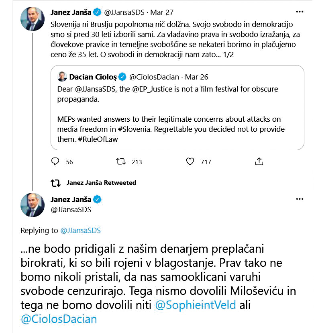Click verified badge on top Janez Janša
The width and height of the screenshot is (314, 333).
click(98, 12)
